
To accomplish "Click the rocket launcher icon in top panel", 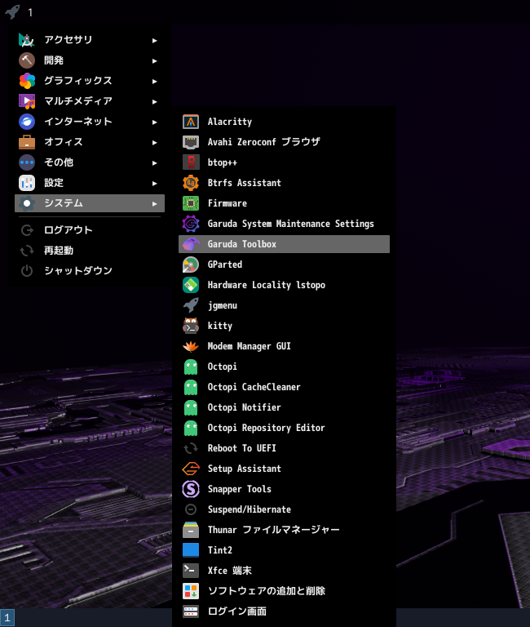I will coord(12,11).
